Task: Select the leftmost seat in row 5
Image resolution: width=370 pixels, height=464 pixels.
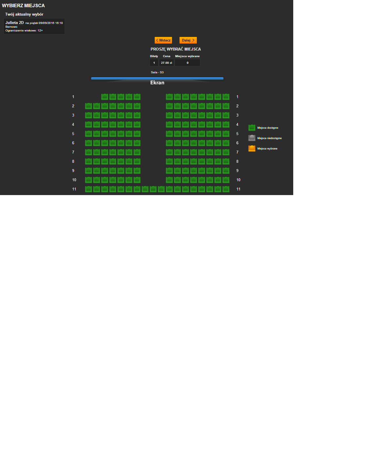Action: pyautogui.click(x=89, y=134)
